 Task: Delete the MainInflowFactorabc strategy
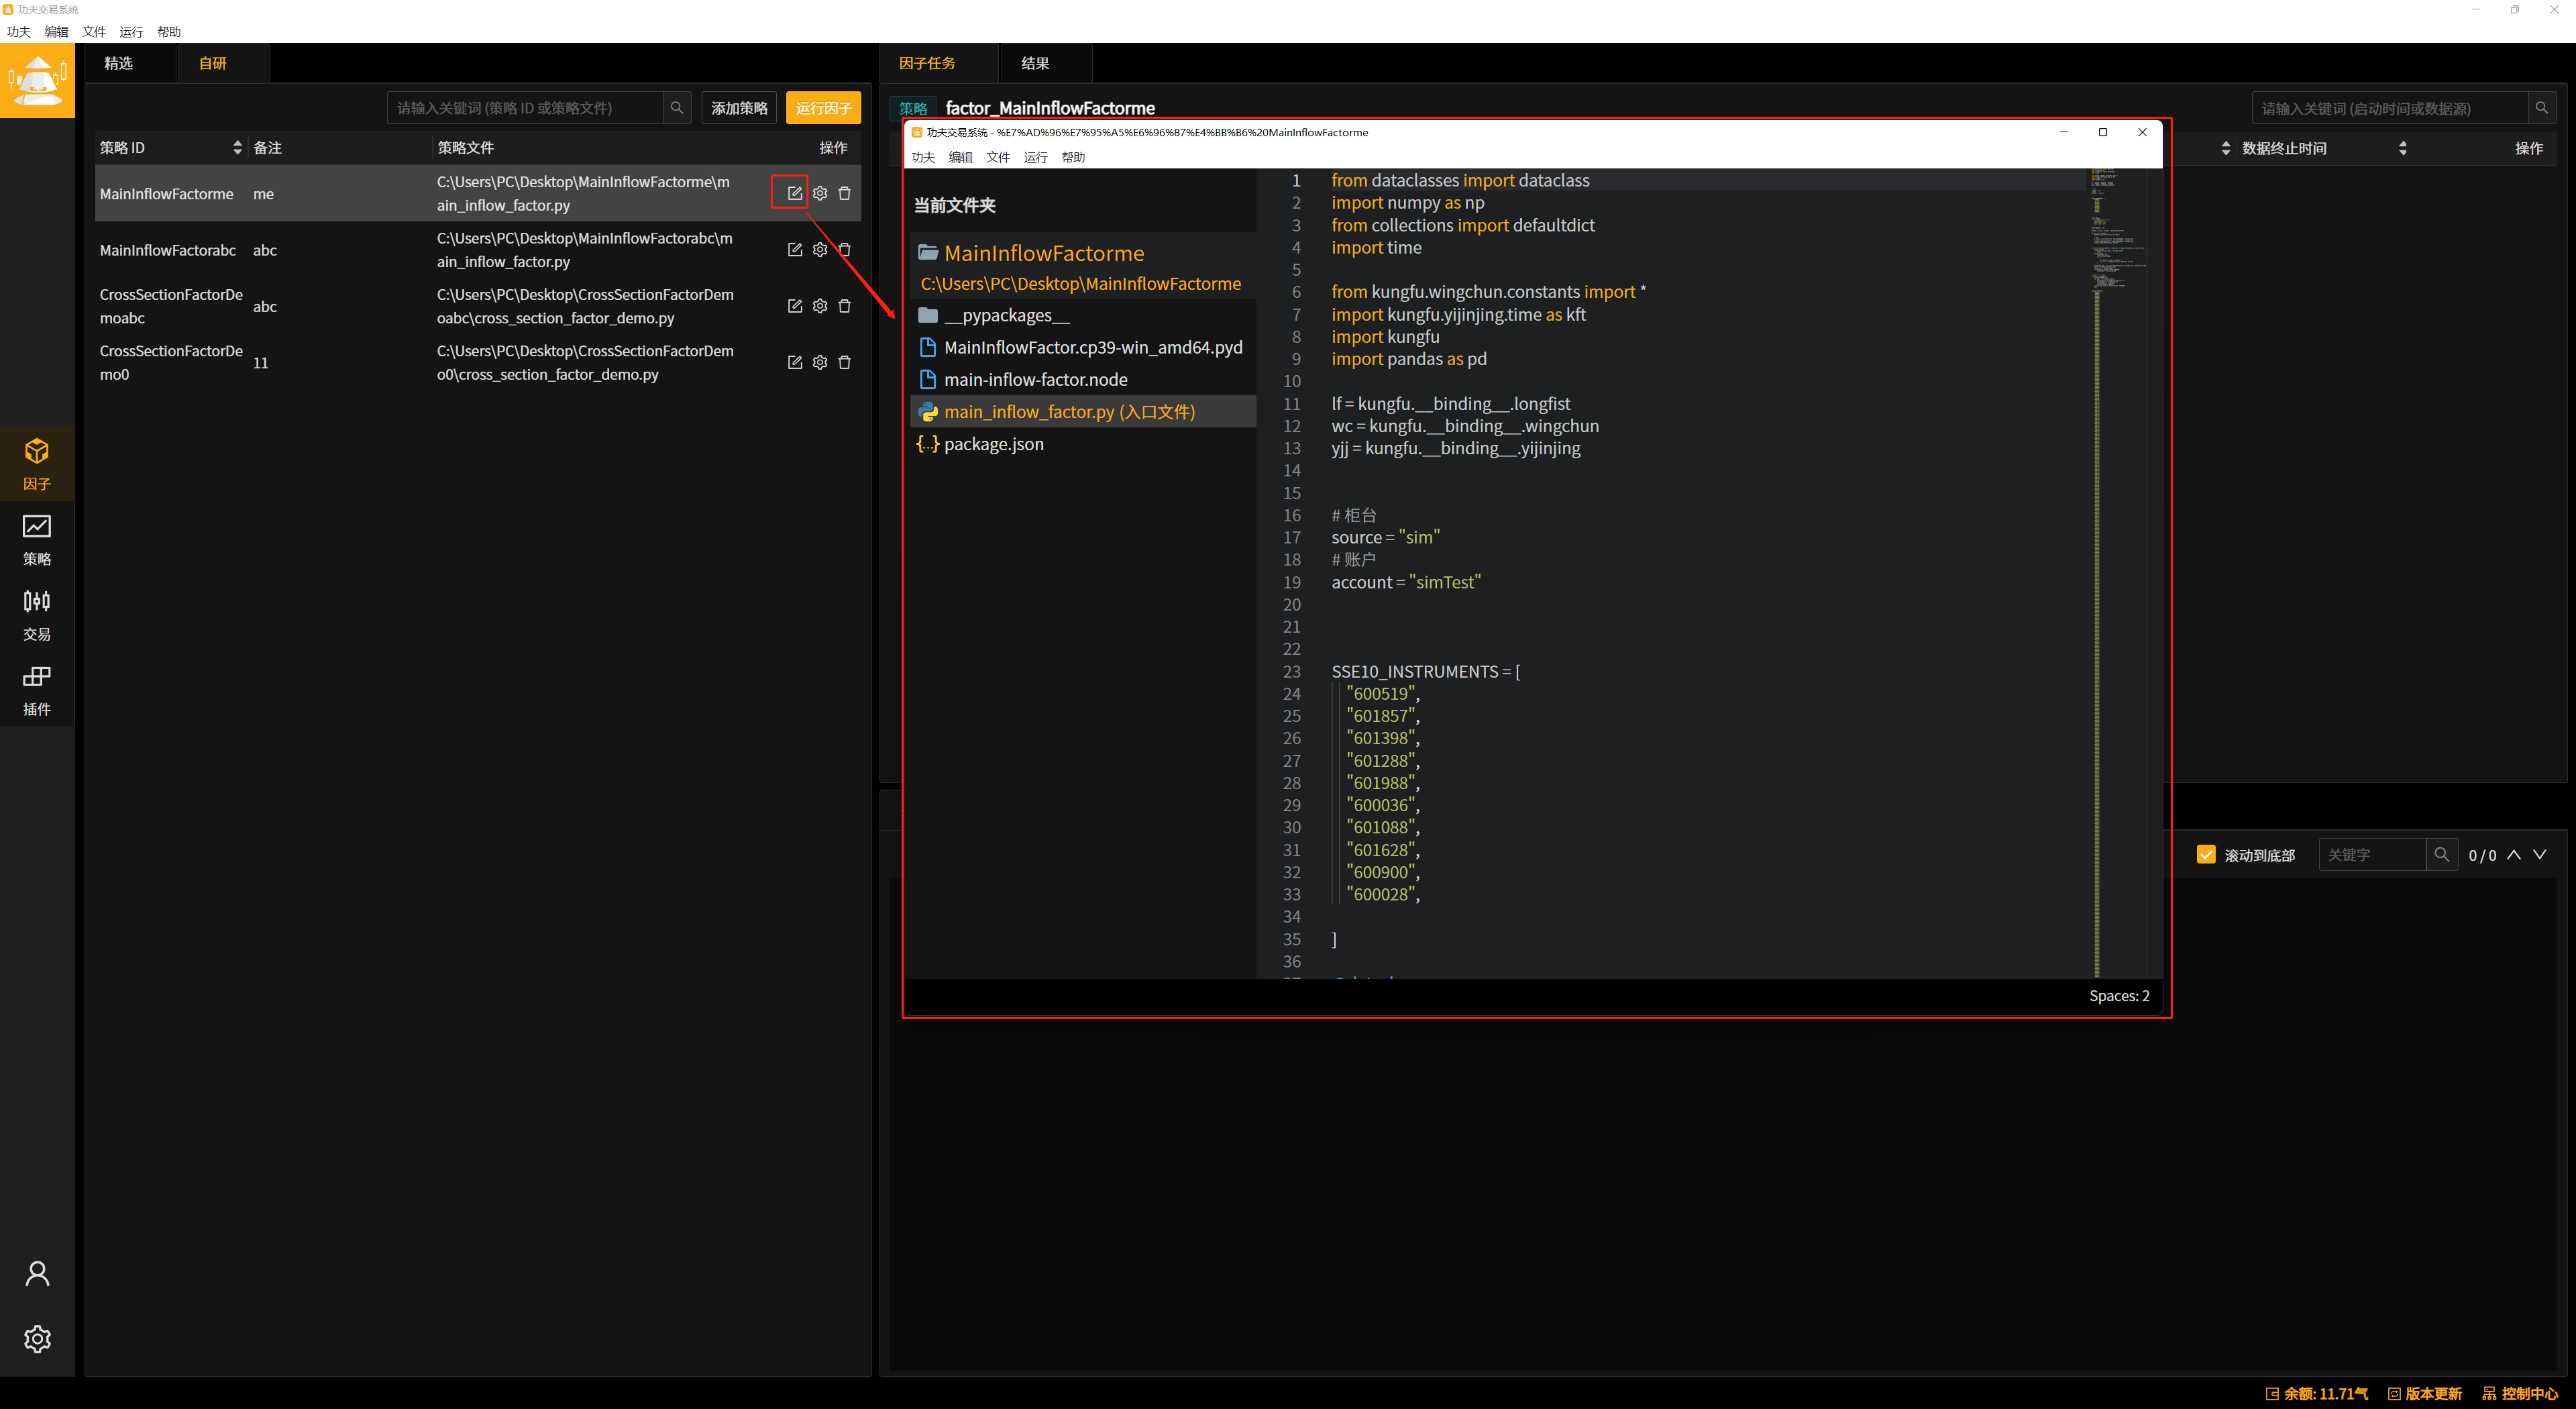pyautogui.click(x=844, y=250)
